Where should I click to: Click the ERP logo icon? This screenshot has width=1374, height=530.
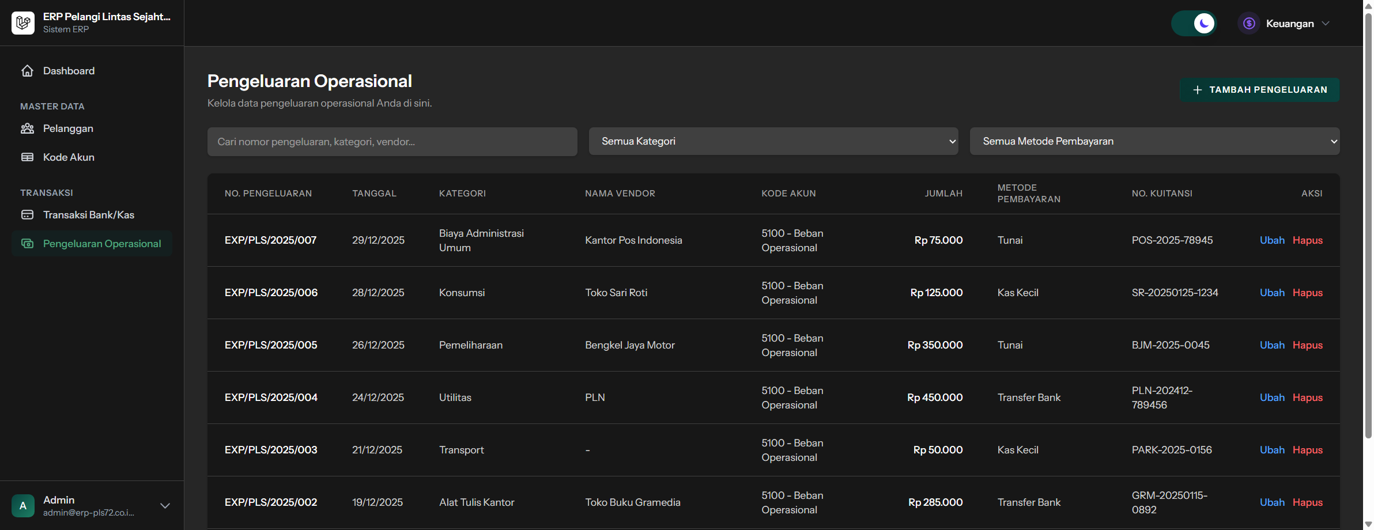[23, 23]
